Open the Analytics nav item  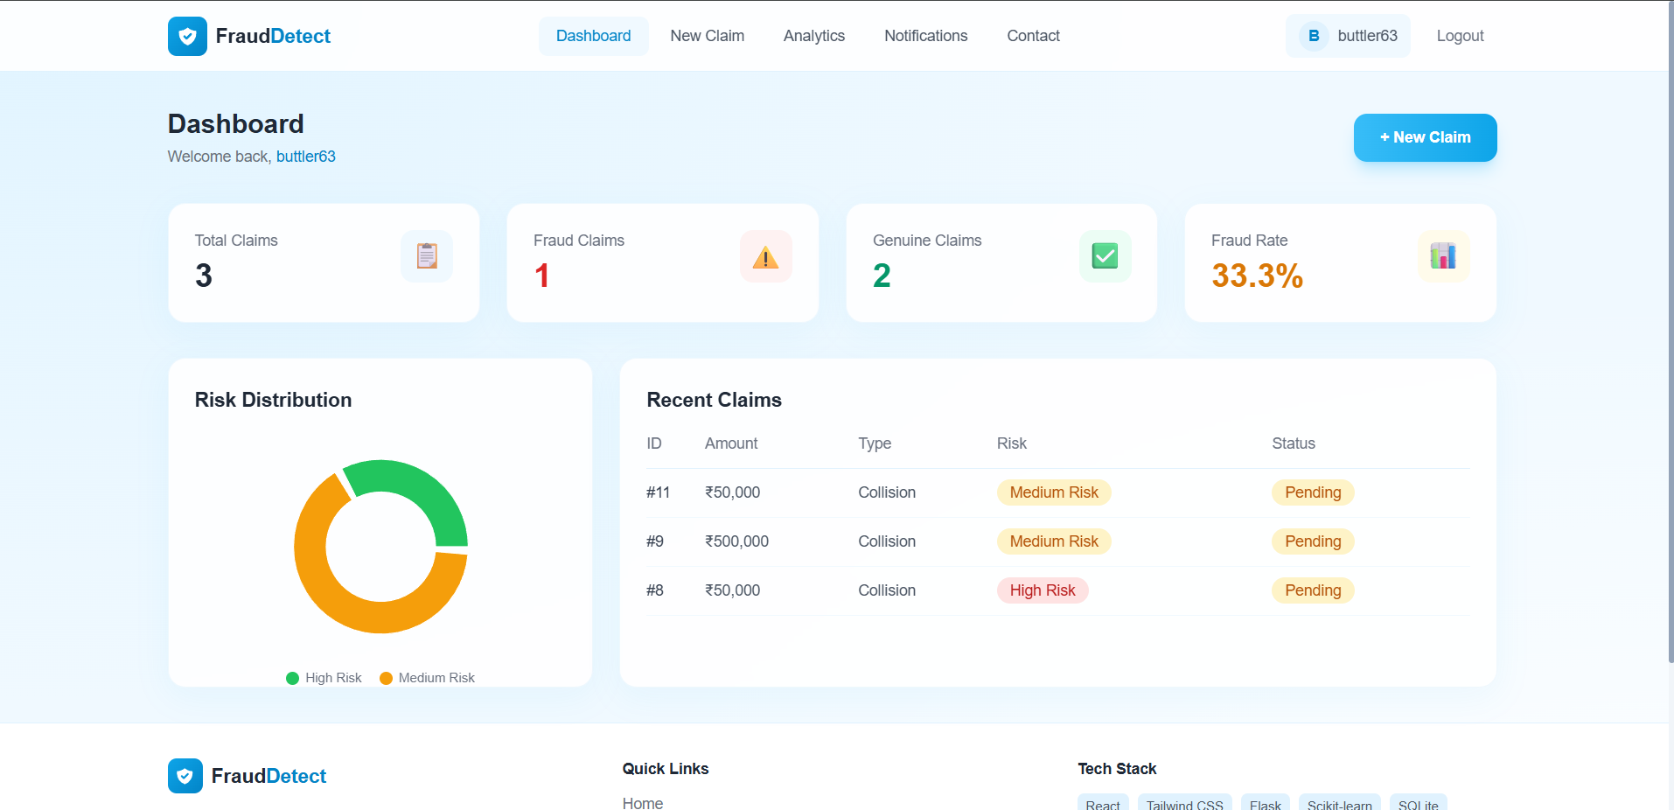[813, 36]
